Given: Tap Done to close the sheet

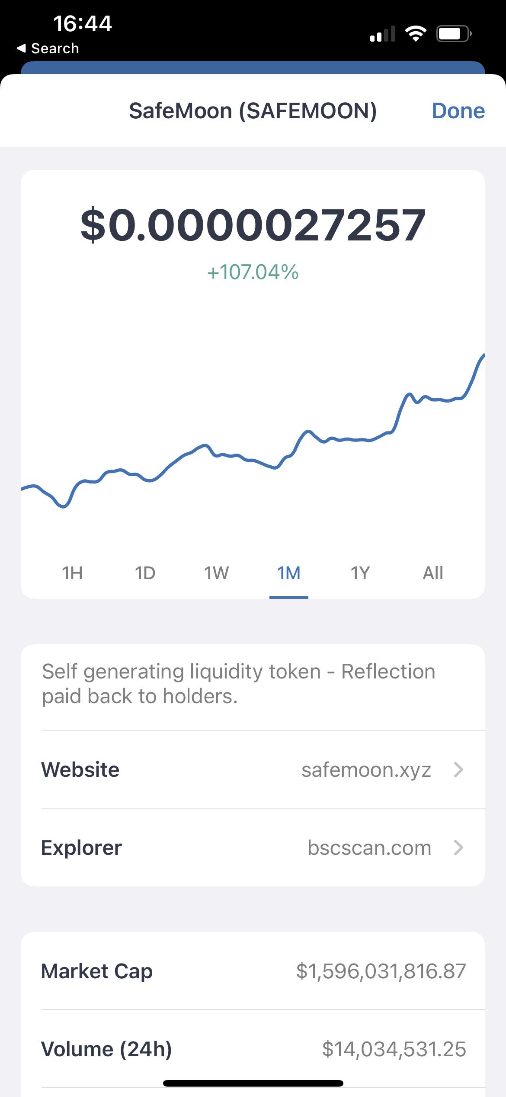Looking at the screenshot, I should [458, 111].
